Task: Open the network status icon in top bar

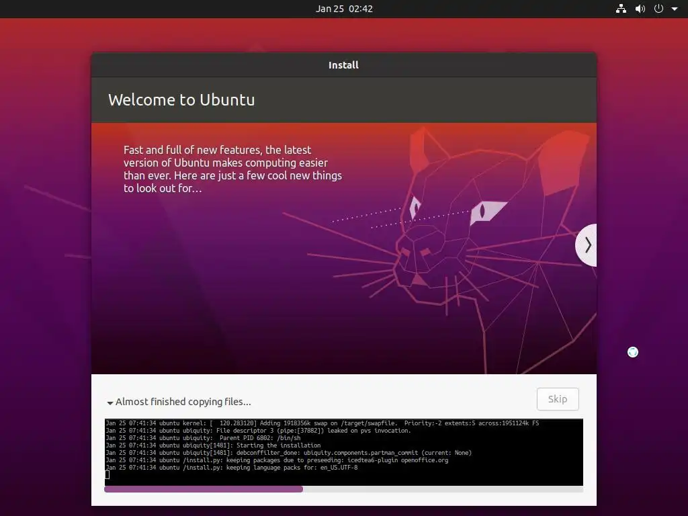Action: [621, 9]
